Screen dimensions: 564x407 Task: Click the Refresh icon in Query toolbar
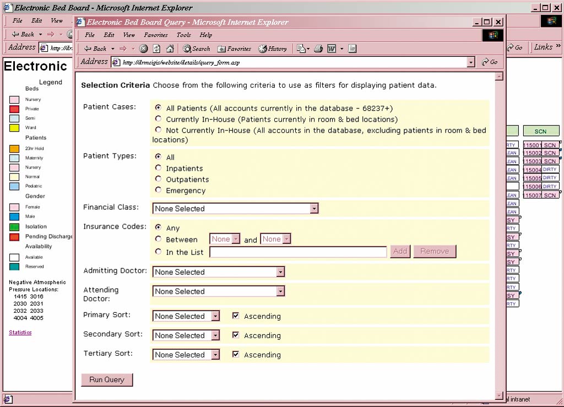pos(157,48)
